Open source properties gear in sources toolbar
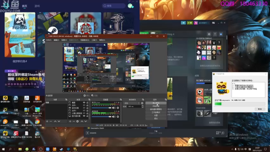 point(78,121)
